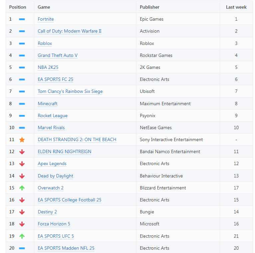The image size is (255, 253).
Task: Click the red down arrow beside Destiny 2
Action: (x=22, y=212)
